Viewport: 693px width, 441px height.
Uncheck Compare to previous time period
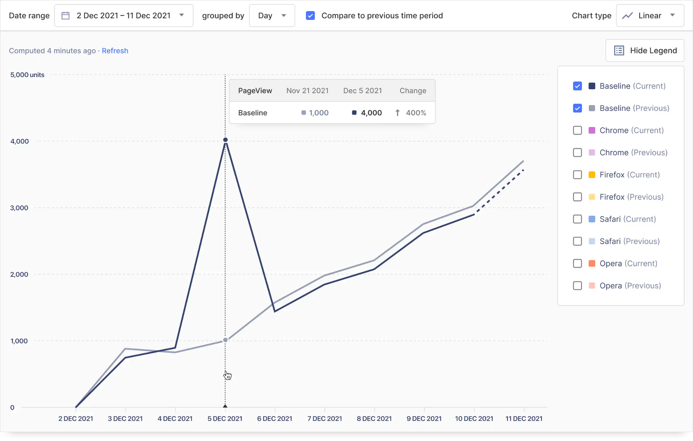pos(310,16)
